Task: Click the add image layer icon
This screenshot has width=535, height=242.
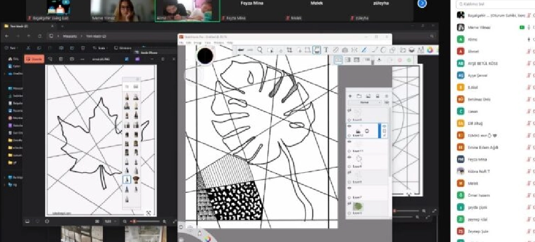Action: click(368, 95)
